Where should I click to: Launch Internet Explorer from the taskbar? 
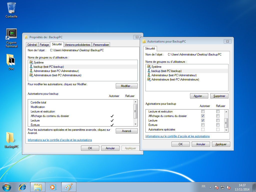coord(23,187)
